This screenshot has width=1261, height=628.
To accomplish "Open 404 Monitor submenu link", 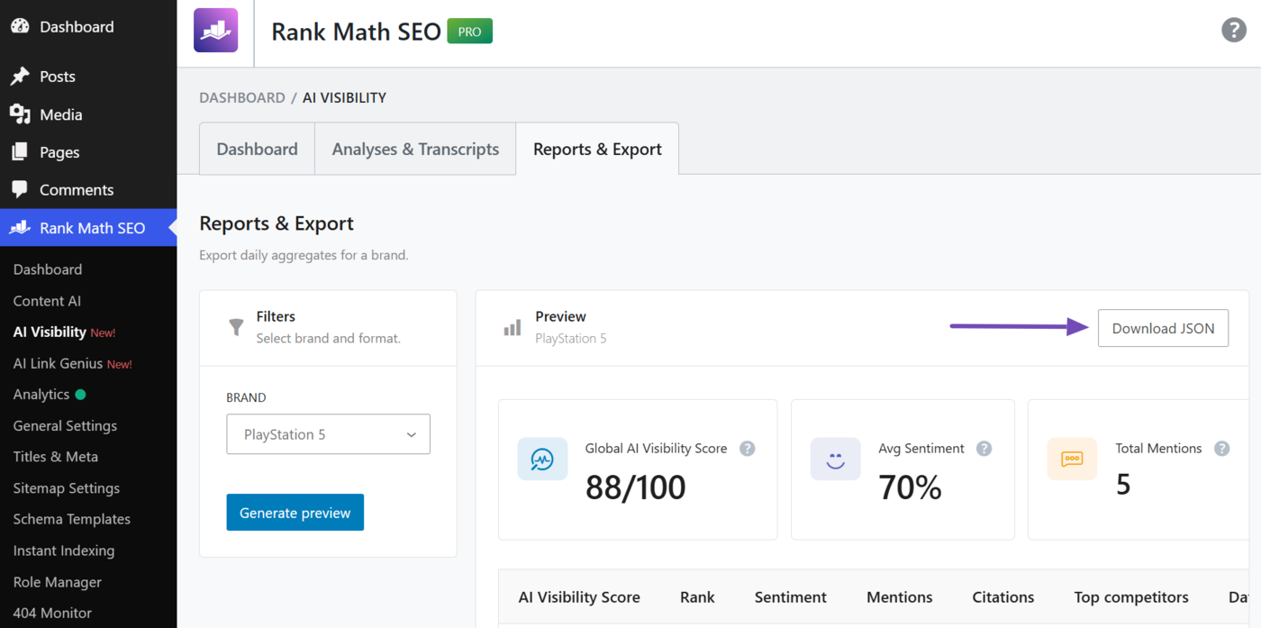I will (52, 613).
